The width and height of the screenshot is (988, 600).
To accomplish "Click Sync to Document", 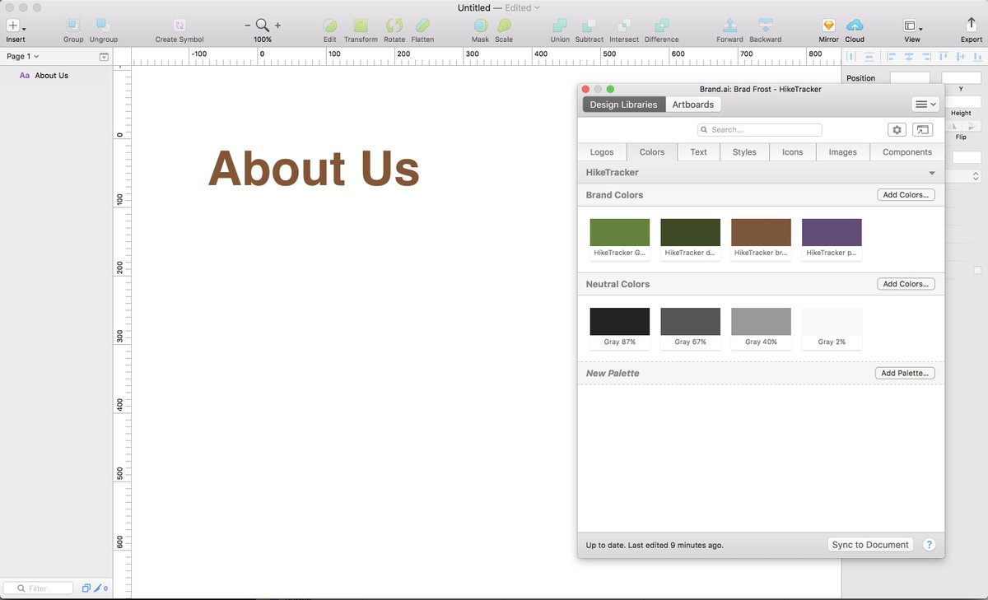I will pyautogui.click(x=870, y=545).
